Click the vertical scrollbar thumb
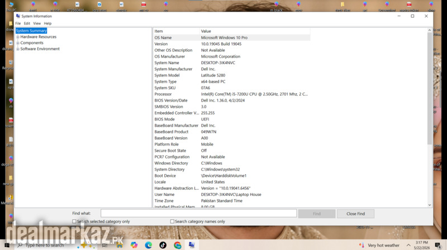Screen dimensions: 447x250 tap(430, 88)
